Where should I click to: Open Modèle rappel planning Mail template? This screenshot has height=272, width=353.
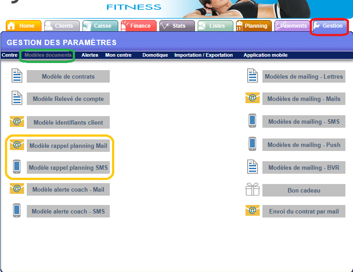point(68,146)
